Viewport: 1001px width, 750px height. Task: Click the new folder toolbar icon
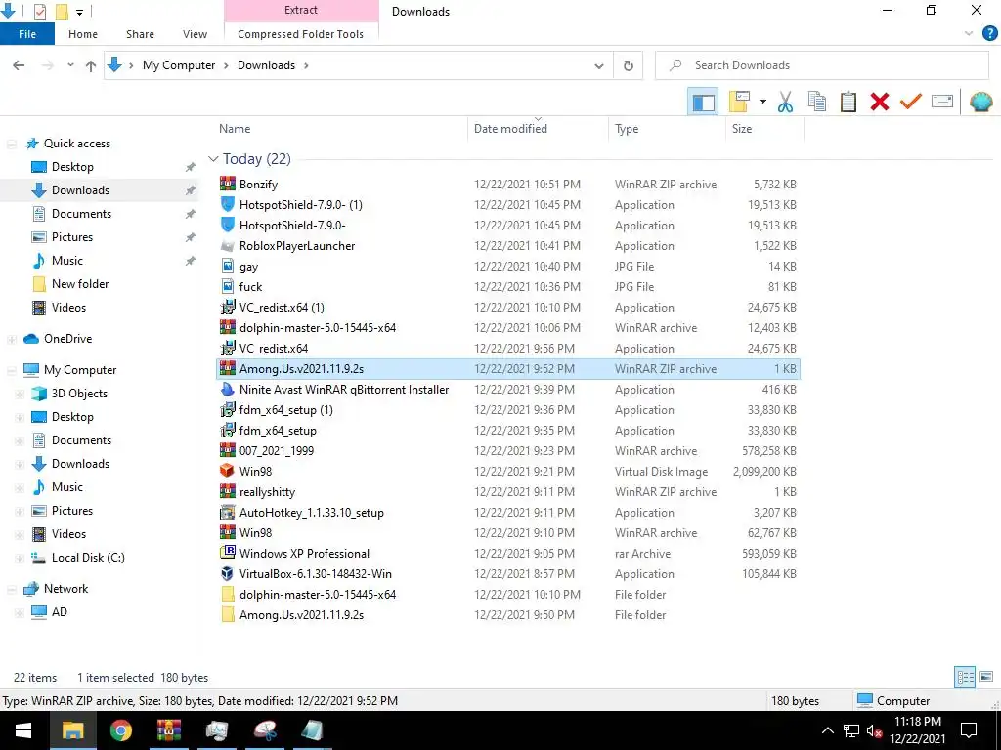pos(739,102)
